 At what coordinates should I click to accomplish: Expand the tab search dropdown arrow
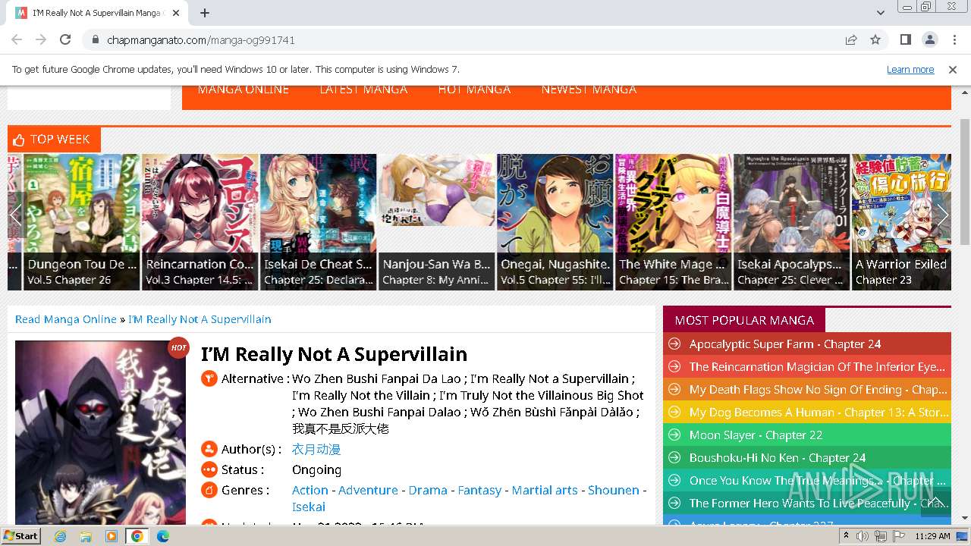click(x=880, y=13)
